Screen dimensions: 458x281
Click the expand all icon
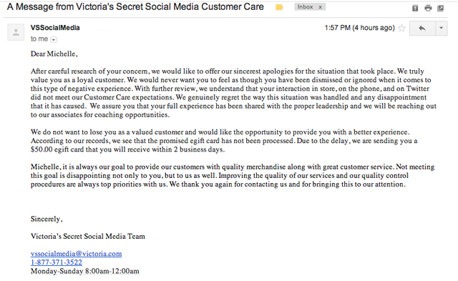(415, 8)
